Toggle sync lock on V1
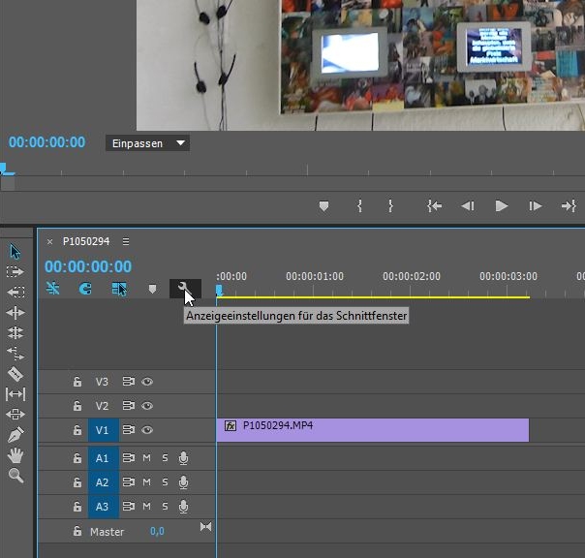 click(129, 430)
